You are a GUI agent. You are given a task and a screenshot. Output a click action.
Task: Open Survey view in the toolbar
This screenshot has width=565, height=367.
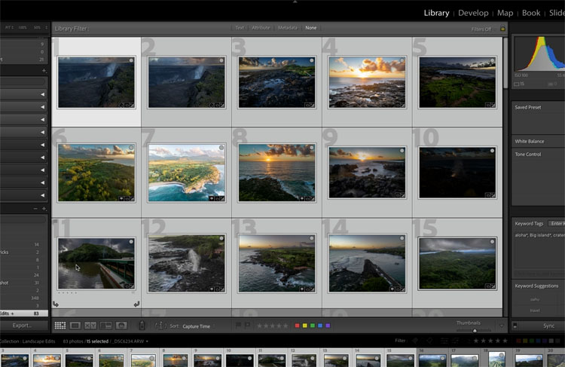(x=105, y=326)
